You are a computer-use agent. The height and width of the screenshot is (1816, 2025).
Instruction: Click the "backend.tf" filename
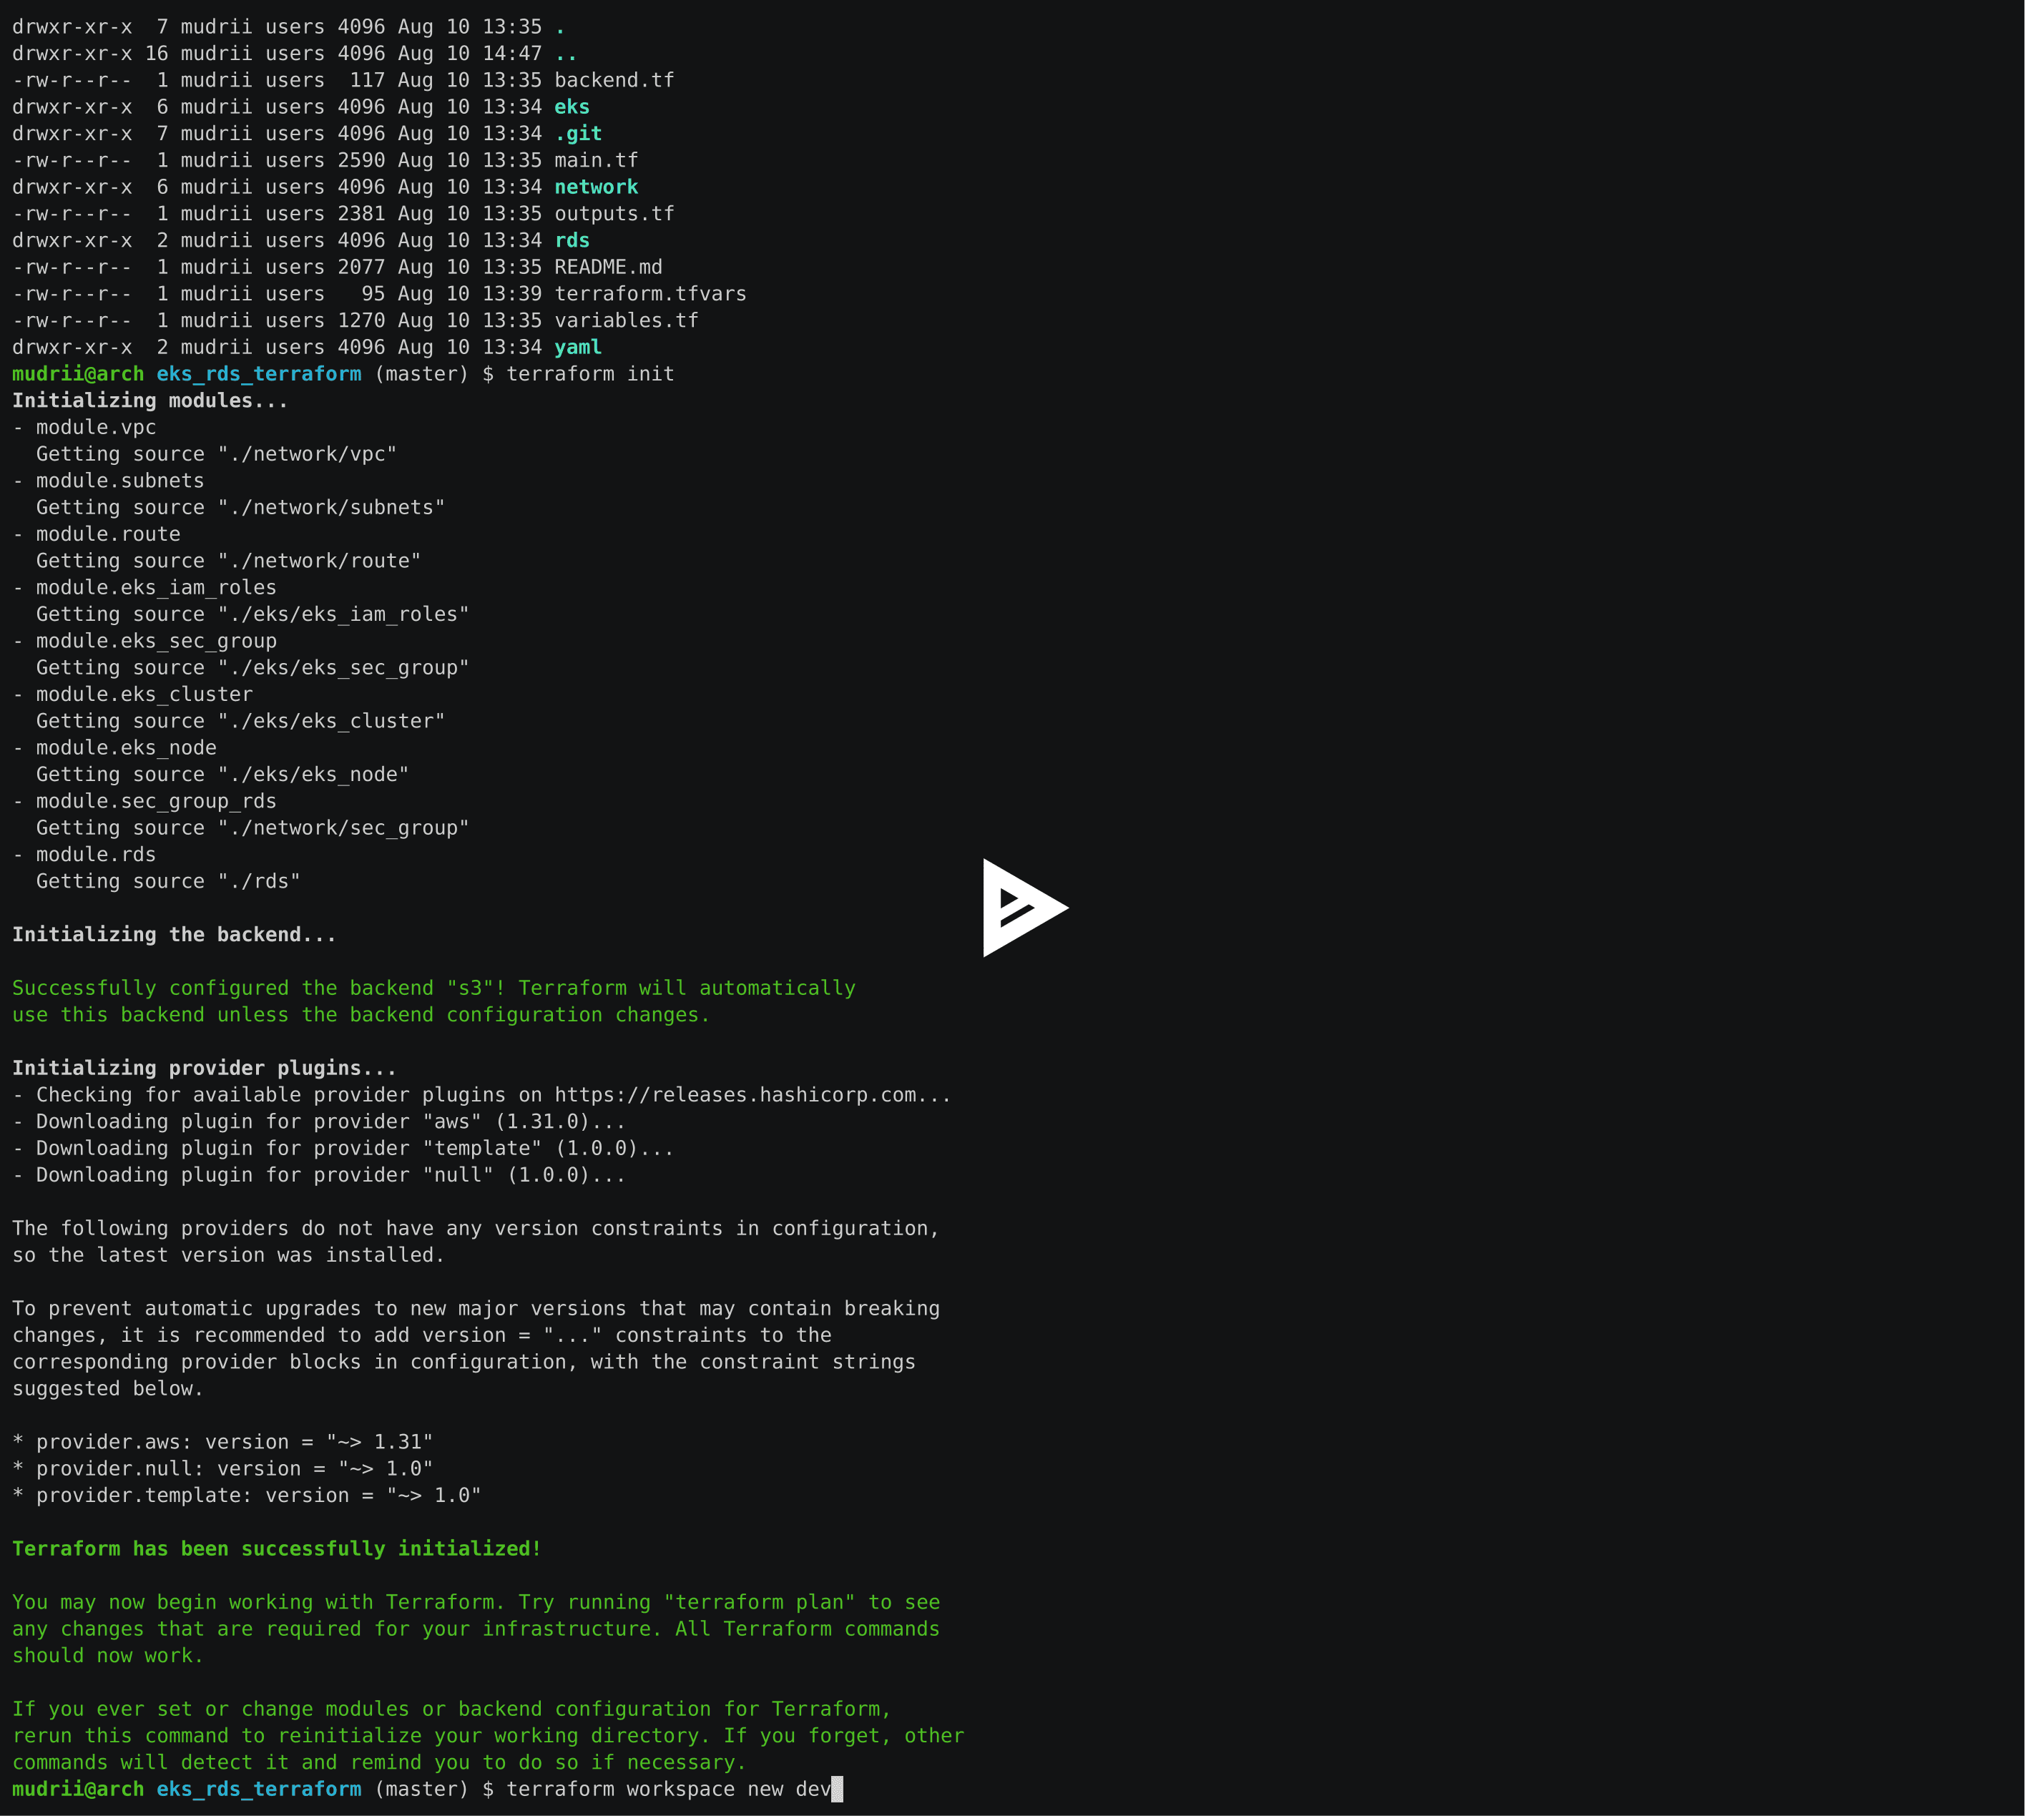(x=614, y=80)
